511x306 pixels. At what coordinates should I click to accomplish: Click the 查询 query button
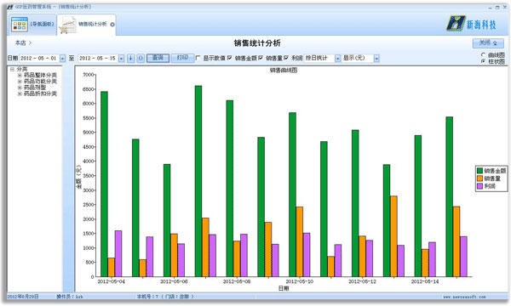[x=158, y=58]
